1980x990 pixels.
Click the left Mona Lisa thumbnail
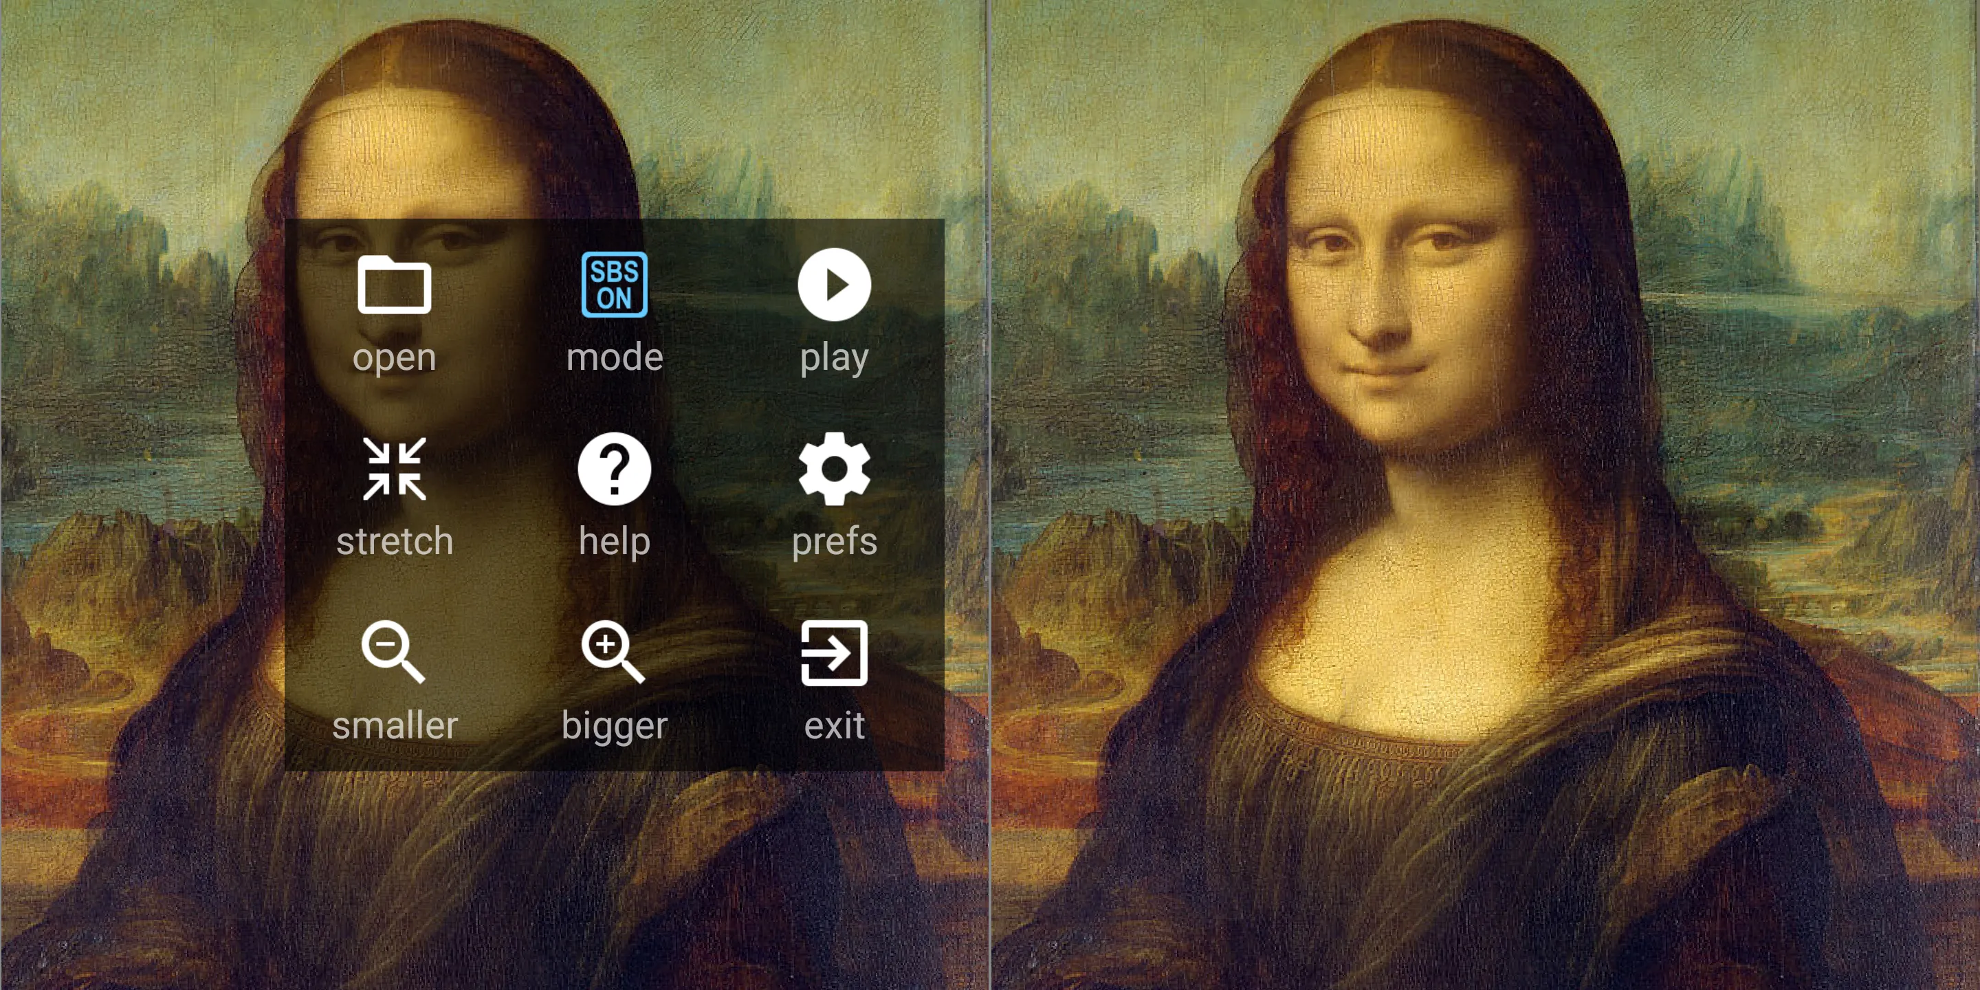[x=495, y=495]
